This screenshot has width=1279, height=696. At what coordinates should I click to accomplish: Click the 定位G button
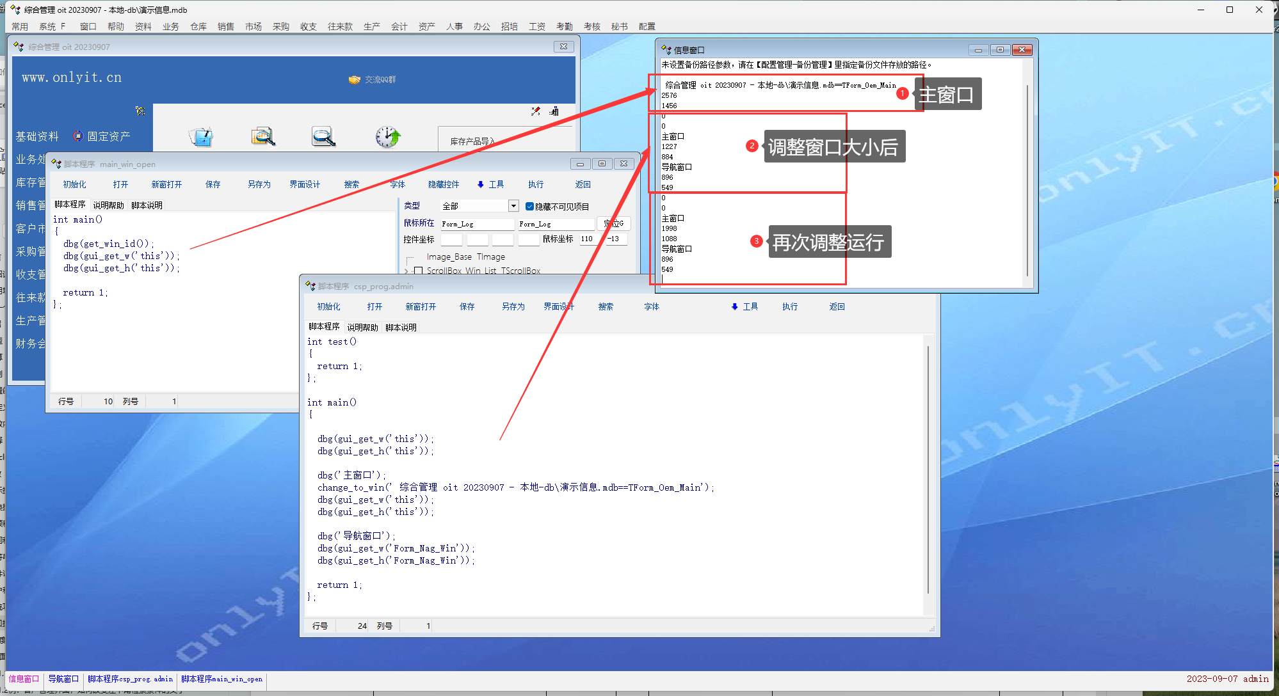click(x=613, y=223)
